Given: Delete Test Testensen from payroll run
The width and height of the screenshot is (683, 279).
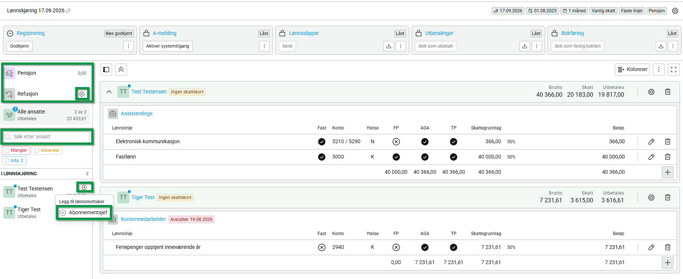Looking at the screenshot, I should 668,92.
